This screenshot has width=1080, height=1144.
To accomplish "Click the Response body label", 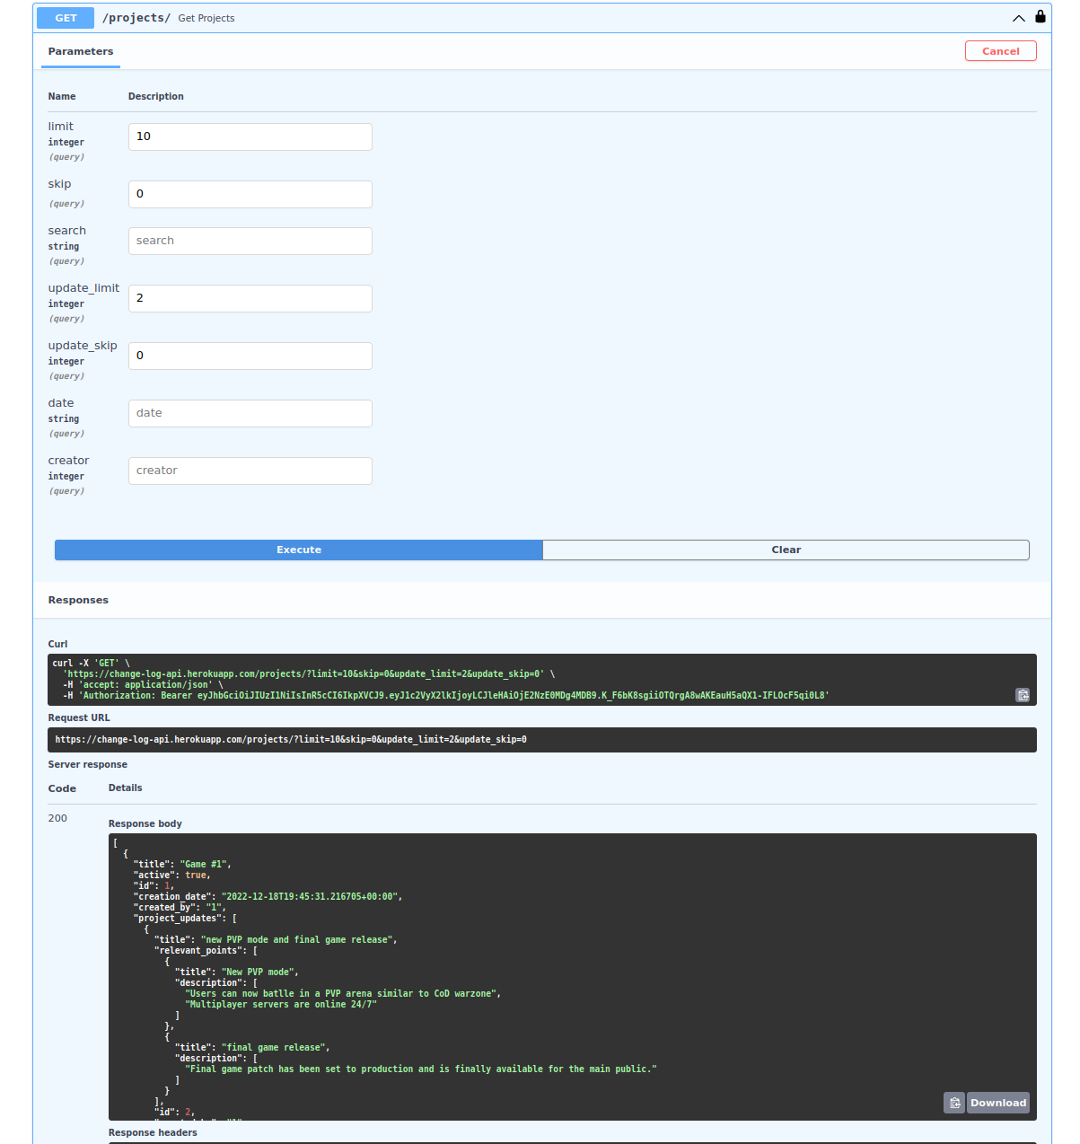I will click(145, 823).
